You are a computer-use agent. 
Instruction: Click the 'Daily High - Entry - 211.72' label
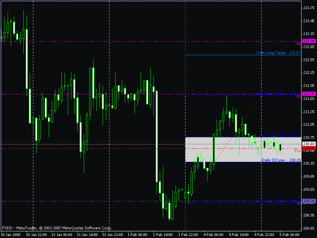point(277,93)
